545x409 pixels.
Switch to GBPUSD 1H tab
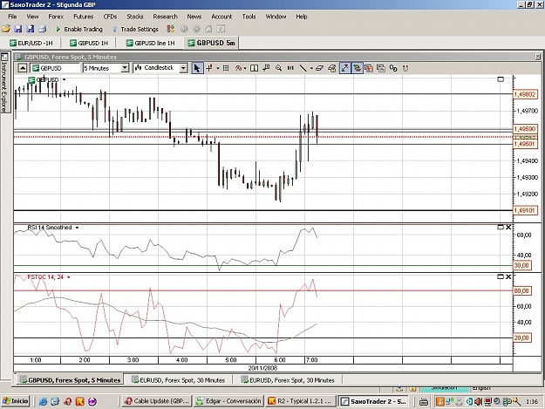click(x=89, y=43)
